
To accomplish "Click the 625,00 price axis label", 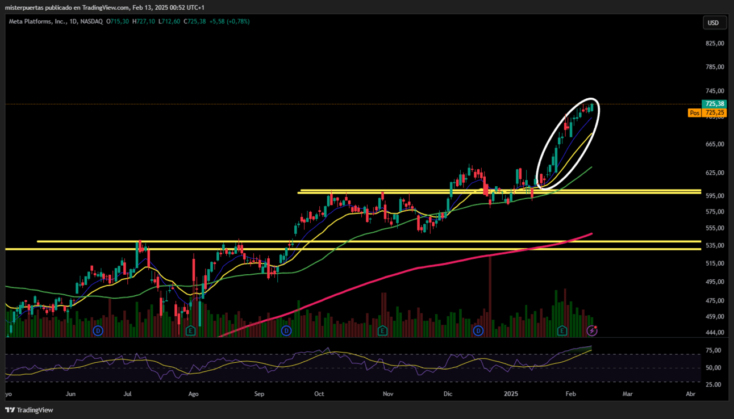I will pos(715,173).
